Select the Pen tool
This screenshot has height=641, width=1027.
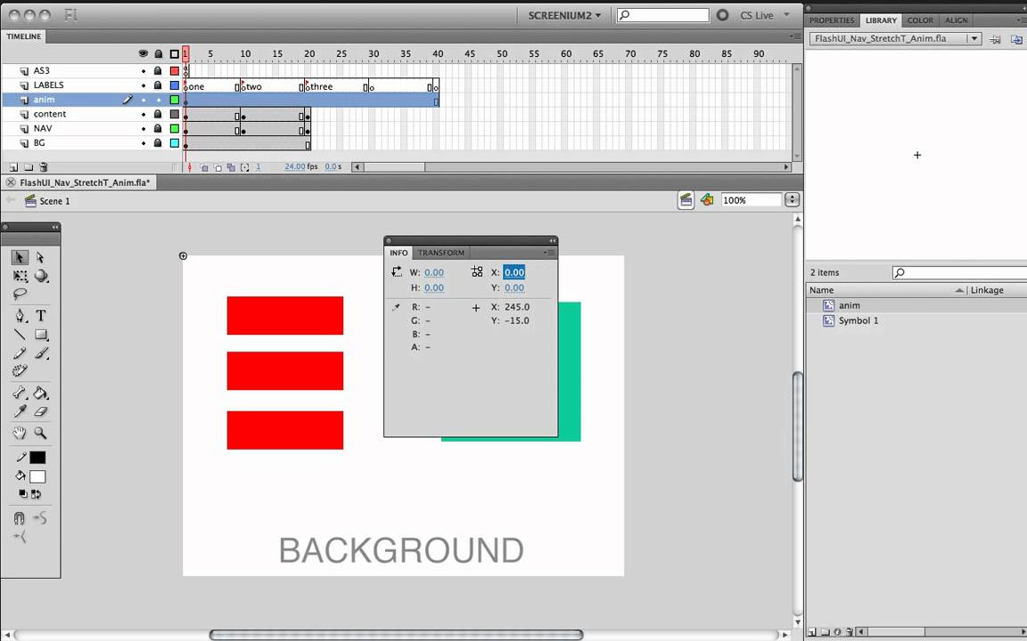(20, 316)
